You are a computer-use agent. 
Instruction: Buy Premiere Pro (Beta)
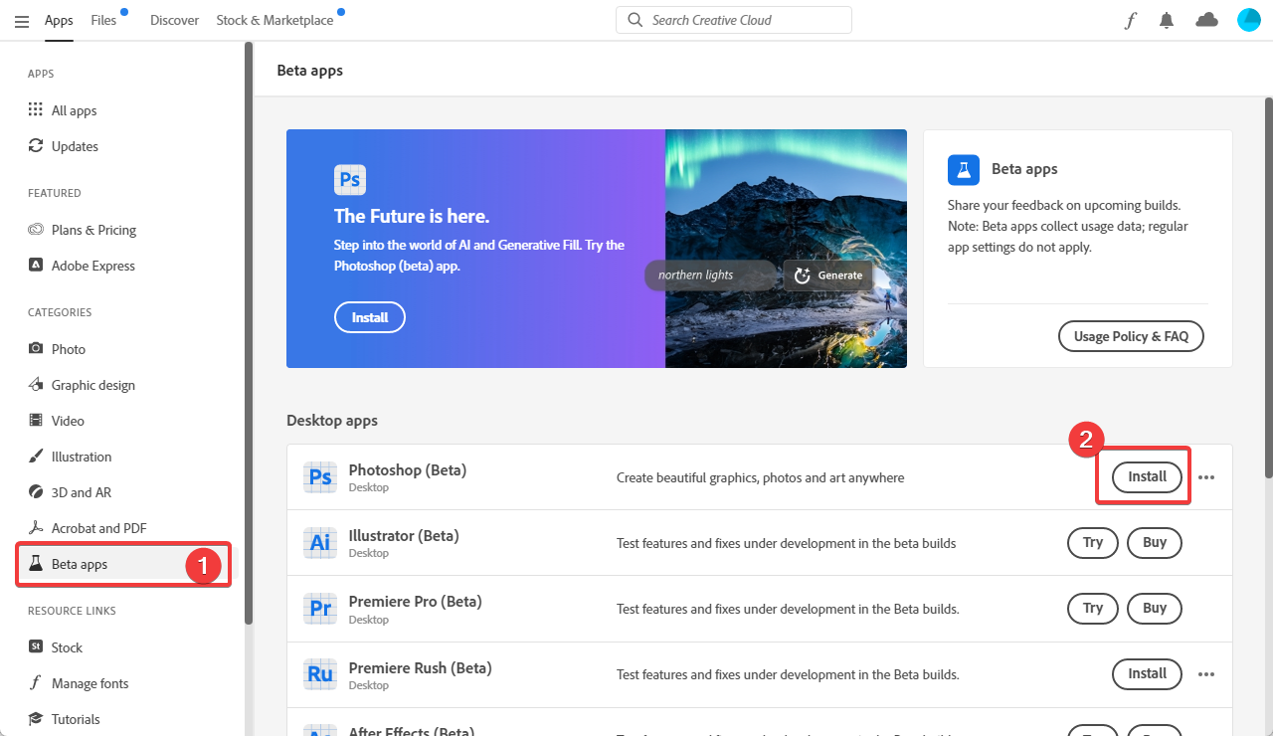[x=1155, y=609]
